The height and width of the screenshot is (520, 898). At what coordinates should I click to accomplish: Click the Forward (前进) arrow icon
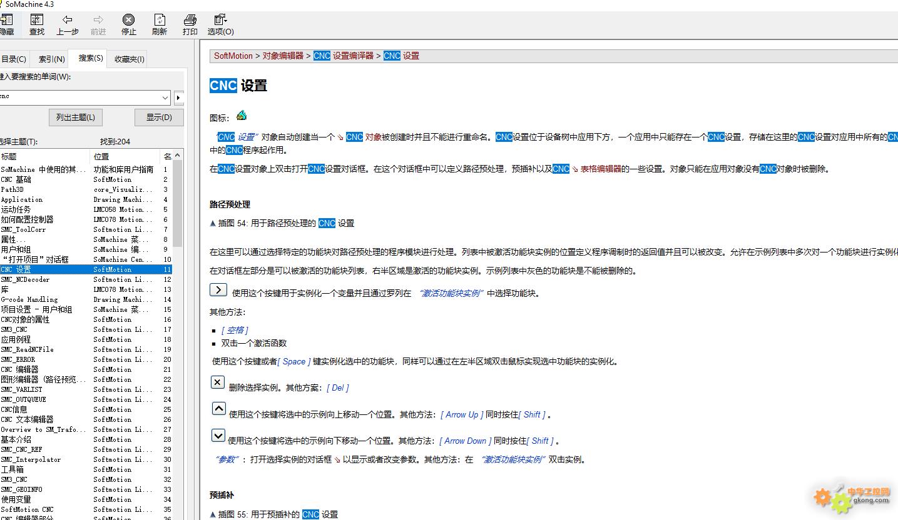pyautogui.click(x=98, y=19)
